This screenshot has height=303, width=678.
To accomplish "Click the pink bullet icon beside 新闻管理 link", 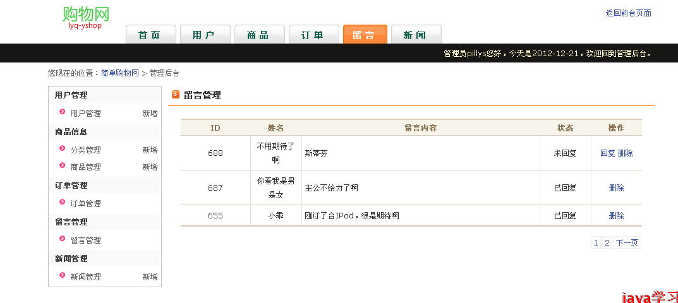I will pos(63,275).
